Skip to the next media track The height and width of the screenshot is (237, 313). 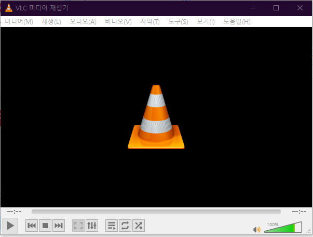pyautogui.click(x=59, y=226)
